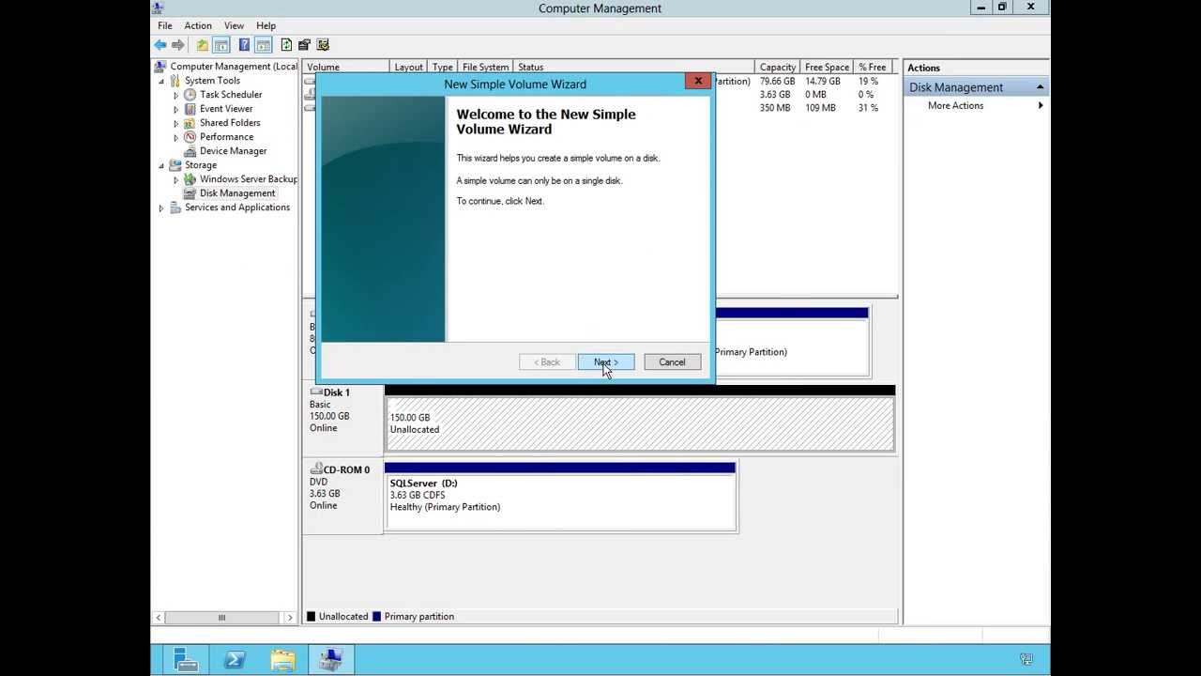
Task: Open the Action menu
Action: click(198, 25)
